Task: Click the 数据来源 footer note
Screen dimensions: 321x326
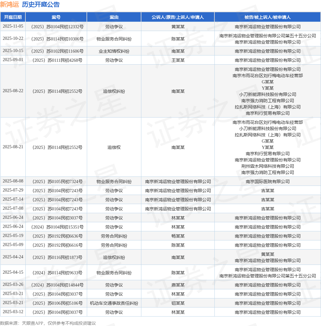Action: pos(48,323)
